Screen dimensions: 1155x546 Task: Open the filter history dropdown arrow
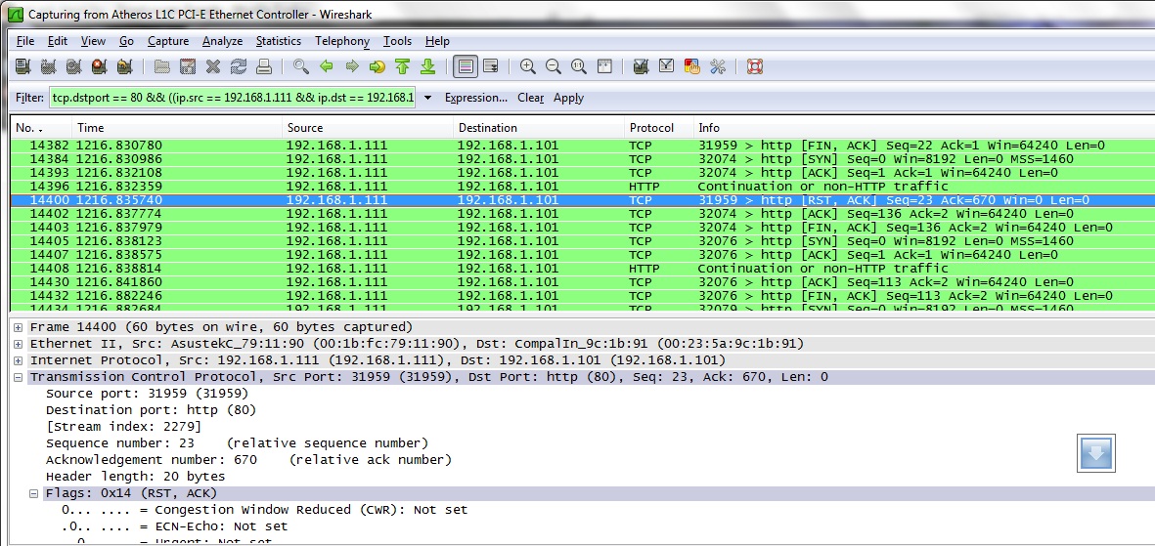(427, 98)
